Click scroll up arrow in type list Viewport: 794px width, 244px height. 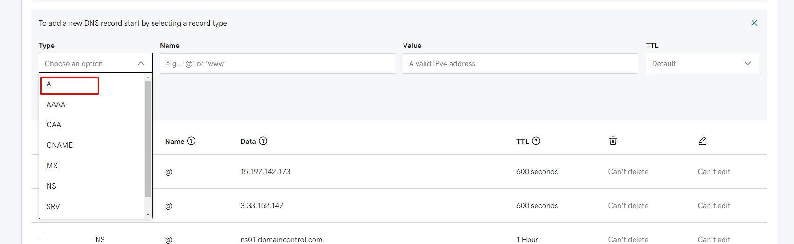click(148, 77)
